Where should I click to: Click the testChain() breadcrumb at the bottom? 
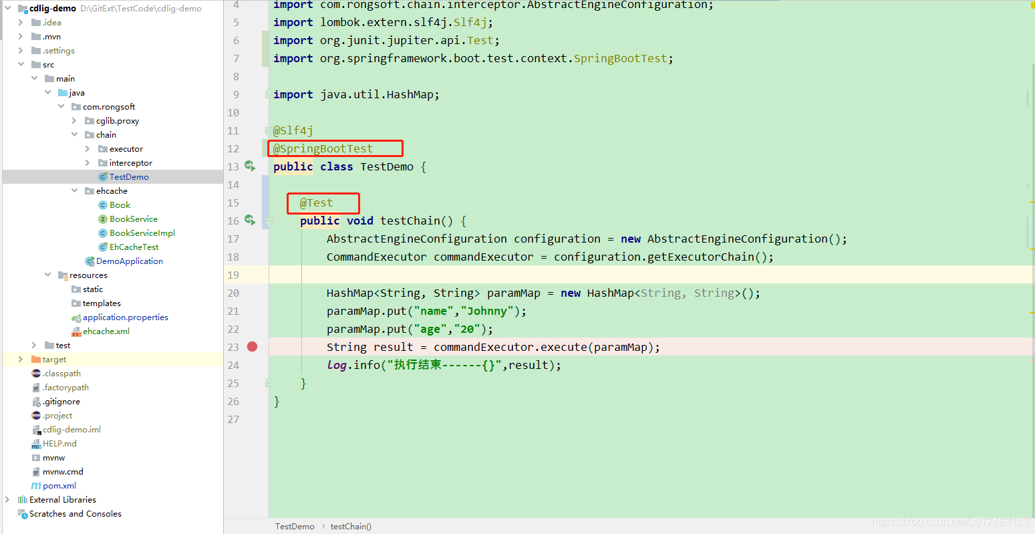point(350,526)
